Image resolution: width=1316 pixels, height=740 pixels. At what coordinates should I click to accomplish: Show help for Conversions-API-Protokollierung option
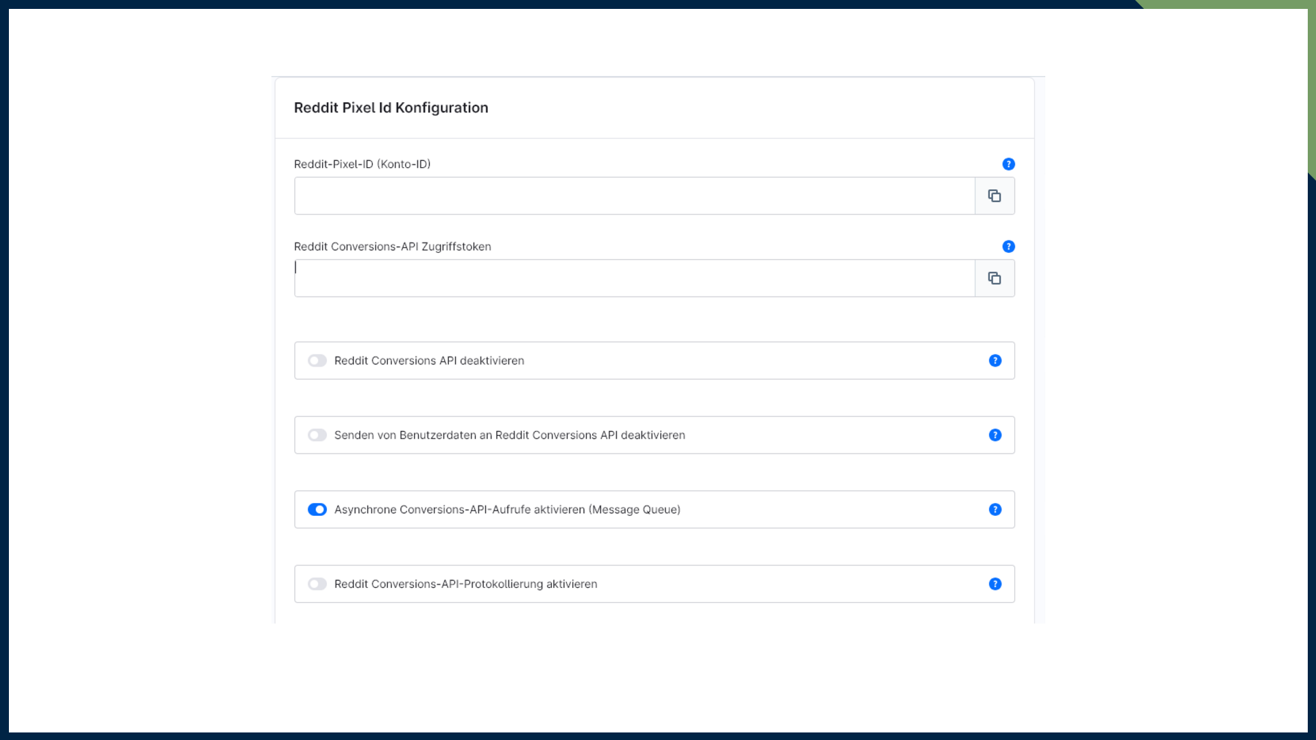click(995, 584)
